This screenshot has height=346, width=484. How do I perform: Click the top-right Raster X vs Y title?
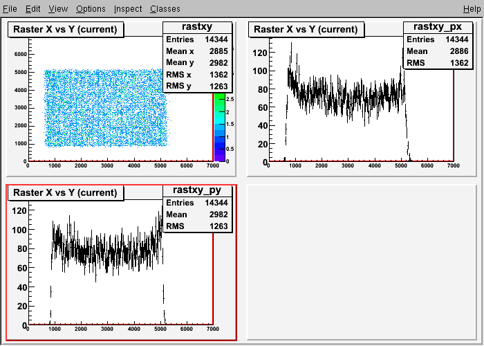coord(306,29)
